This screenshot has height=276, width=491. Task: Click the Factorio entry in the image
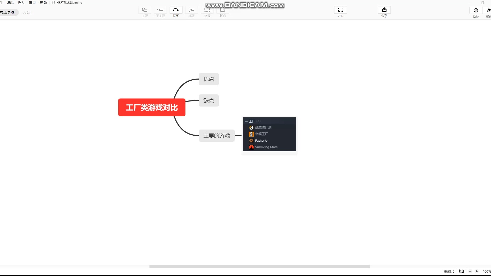(x=261, y=141)
